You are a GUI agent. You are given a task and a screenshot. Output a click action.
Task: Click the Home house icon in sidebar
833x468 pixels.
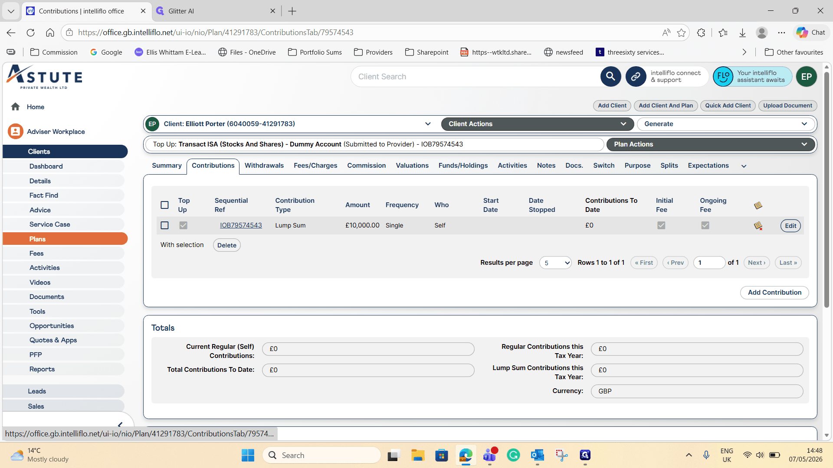coord(16,107)
